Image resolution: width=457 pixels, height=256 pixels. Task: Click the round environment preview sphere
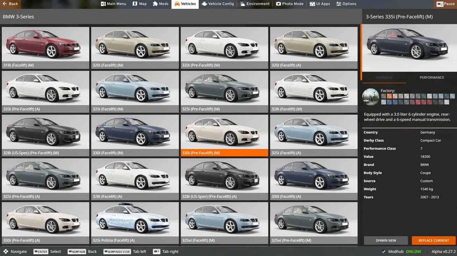(371, 97)
